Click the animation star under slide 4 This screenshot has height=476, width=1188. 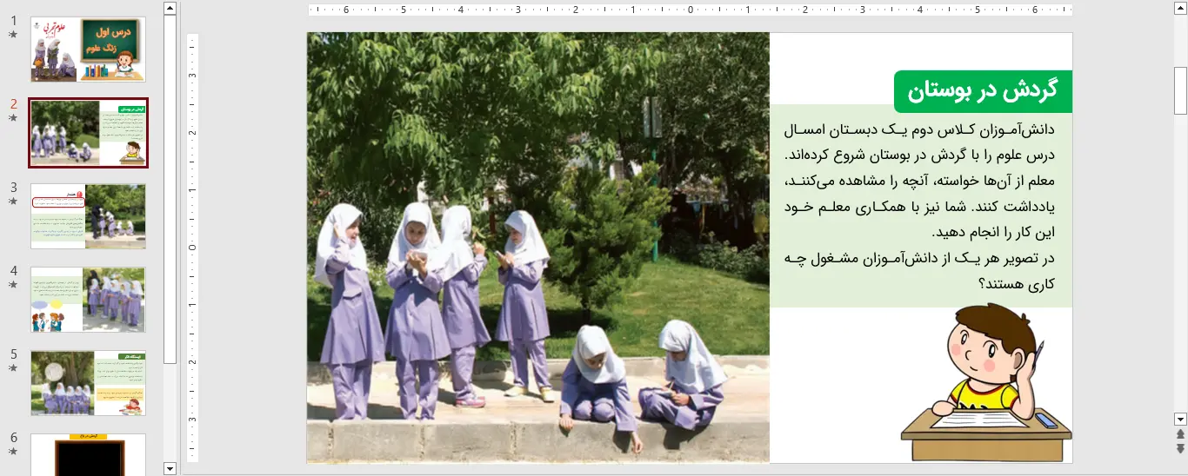point(13,285)
